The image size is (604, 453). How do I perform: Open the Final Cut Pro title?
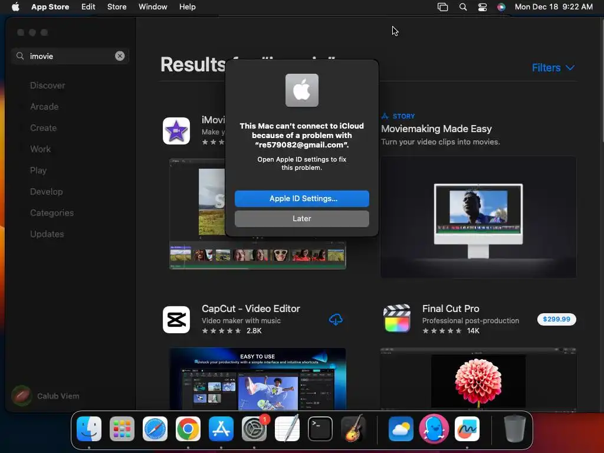click(451, 308)
